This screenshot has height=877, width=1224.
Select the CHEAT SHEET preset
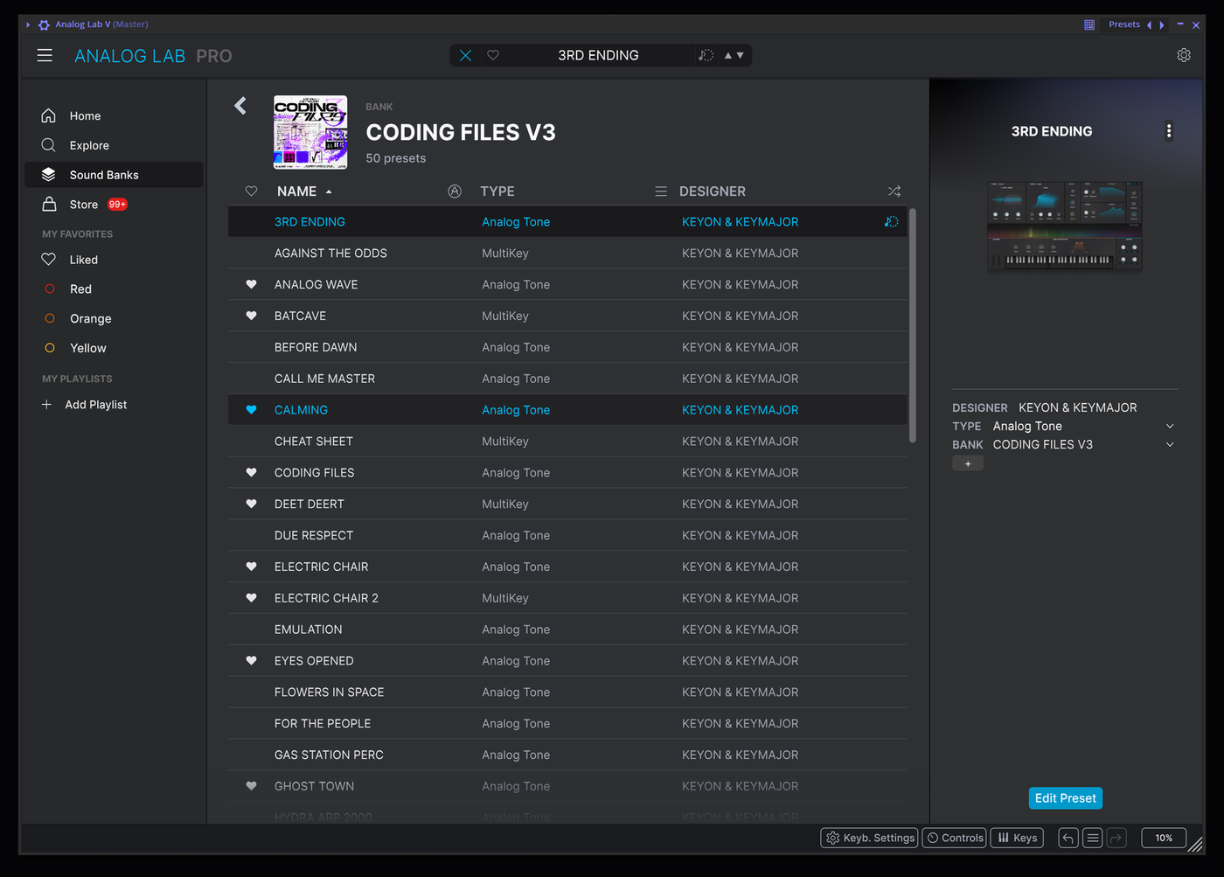tap(567, 441)
